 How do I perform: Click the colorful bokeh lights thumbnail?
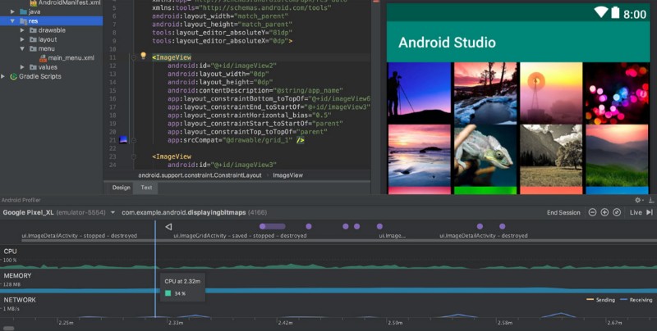click(x=618, y=93)
